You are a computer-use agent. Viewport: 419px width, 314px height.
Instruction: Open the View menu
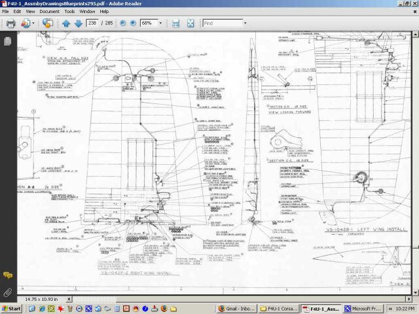point(30,12)
